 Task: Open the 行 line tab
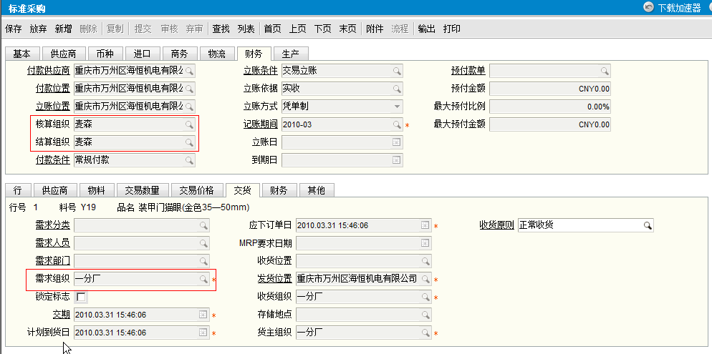[x=18, y=190]
